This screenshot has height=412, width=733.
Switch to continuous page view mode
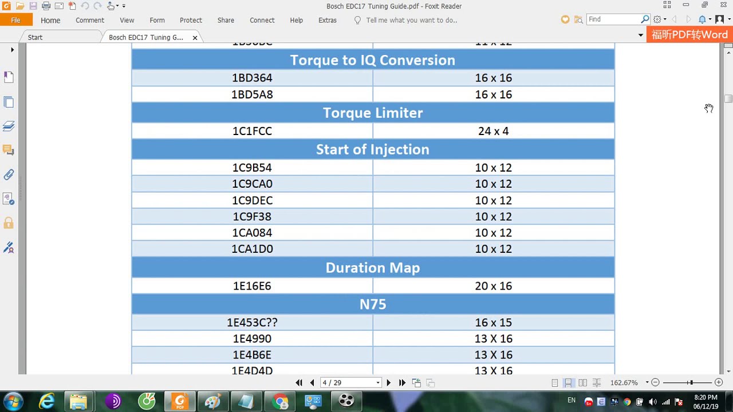tap(568, 382)
